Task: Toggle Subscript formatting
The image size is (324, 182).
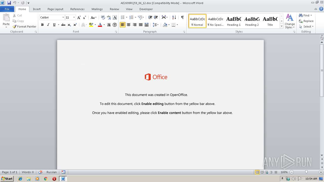Action: tap(69, 25)
